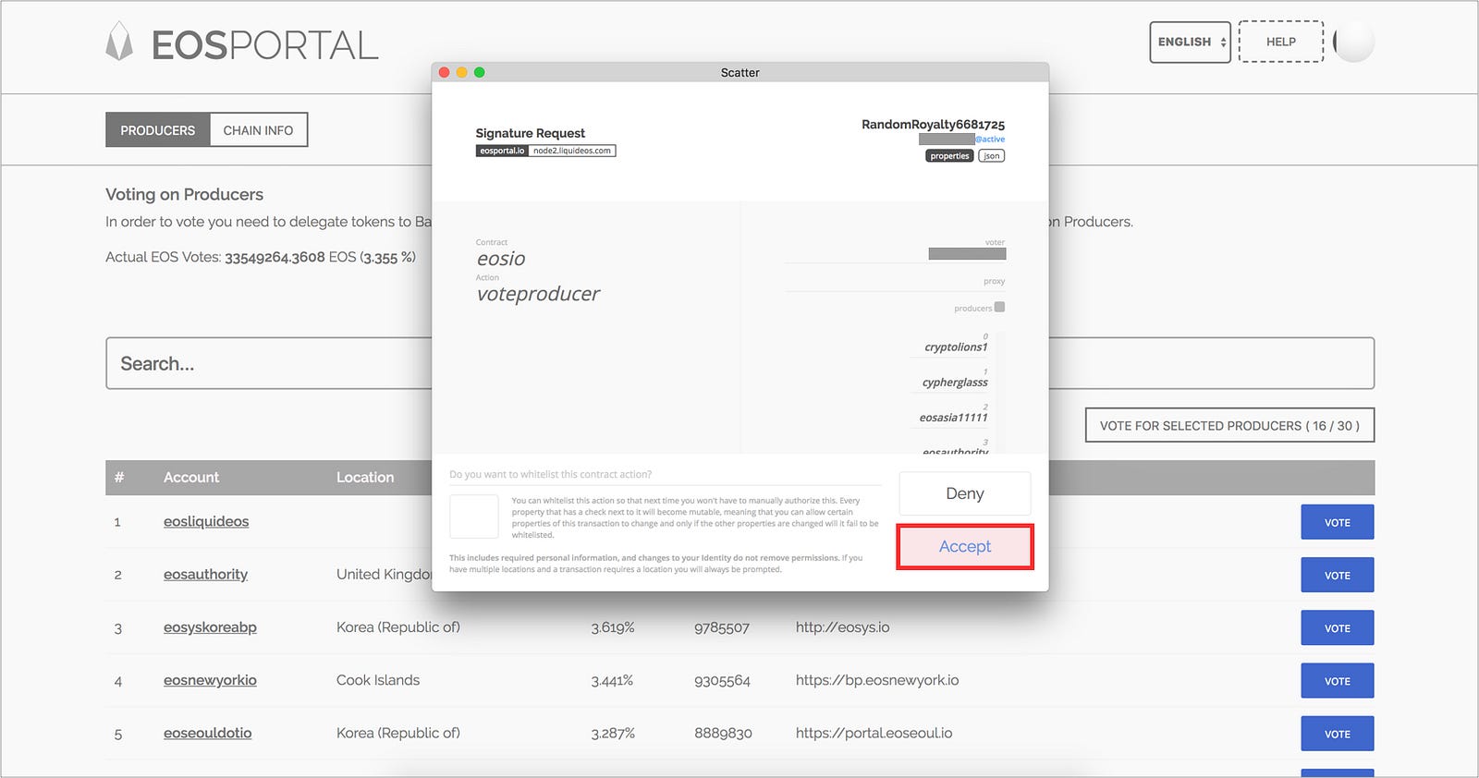1479x778 pixels.
Task: Open eosyskoreabp account link
Action: 210,627
